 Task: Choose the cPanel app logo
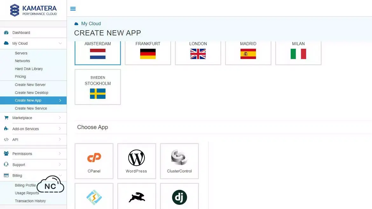click(x=94, y=158)
